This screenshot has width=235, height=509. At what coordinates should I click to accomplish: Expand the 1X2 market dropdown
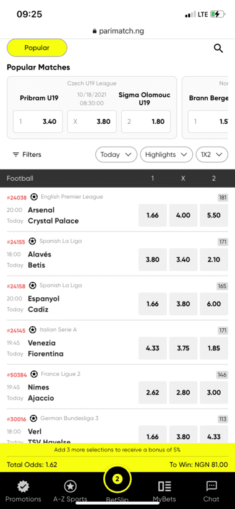[x=212, y=155]
